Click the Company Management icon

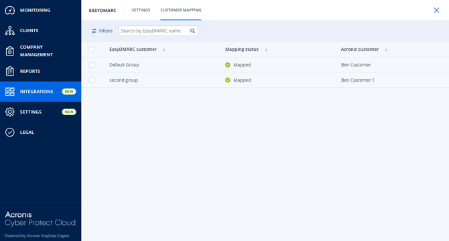(x=10, y=51)
